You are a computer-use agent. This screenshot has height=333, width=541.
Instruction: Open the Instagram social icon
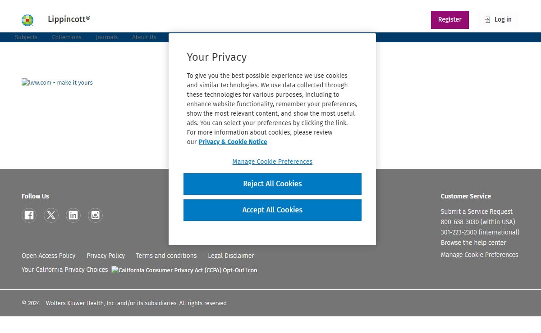coord(95,215)
